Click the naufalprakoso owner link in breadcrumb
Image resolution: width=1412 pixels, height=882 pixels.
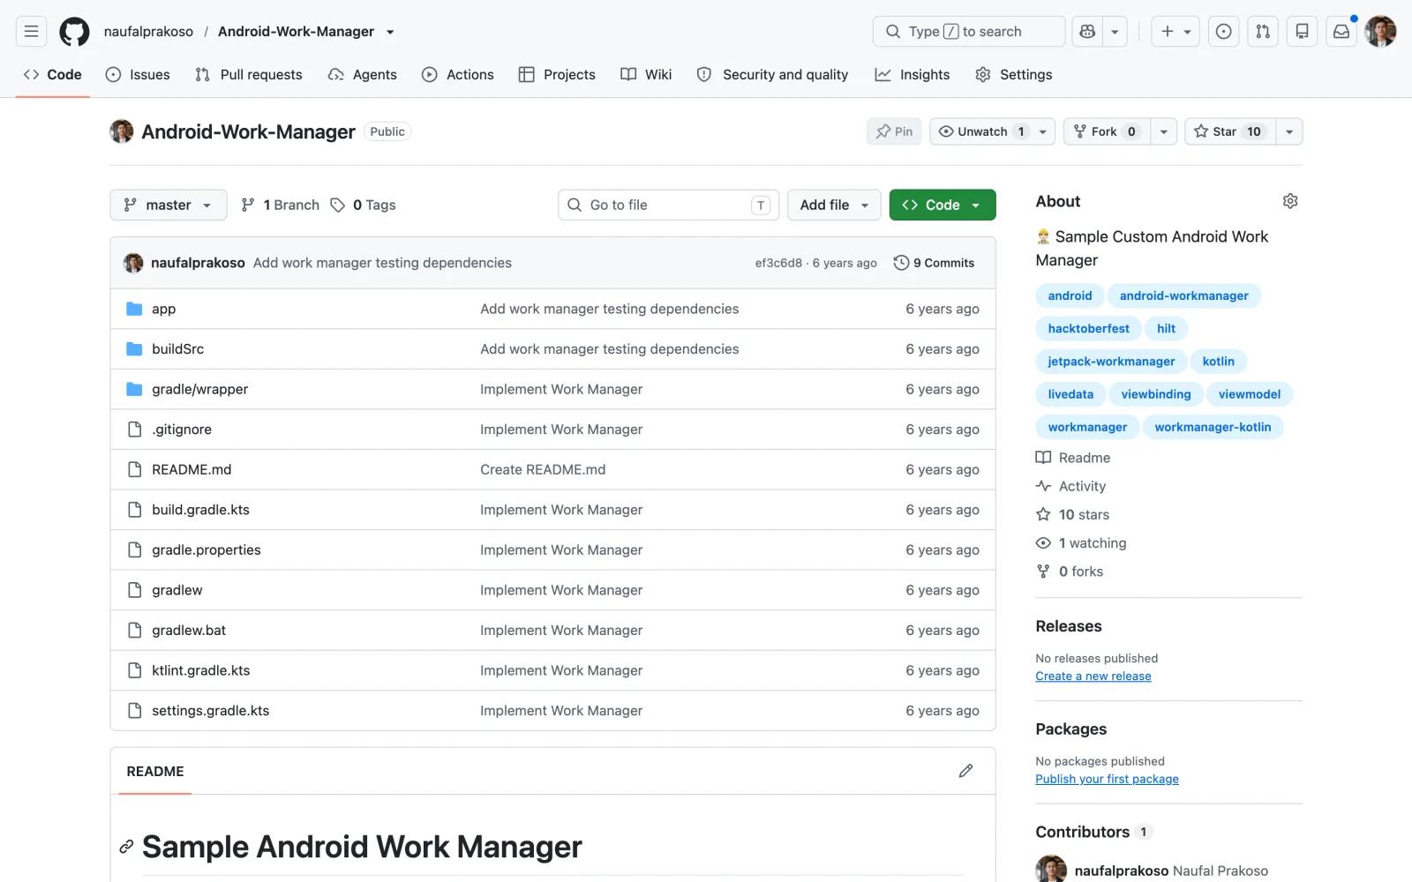tap(148, 32)
